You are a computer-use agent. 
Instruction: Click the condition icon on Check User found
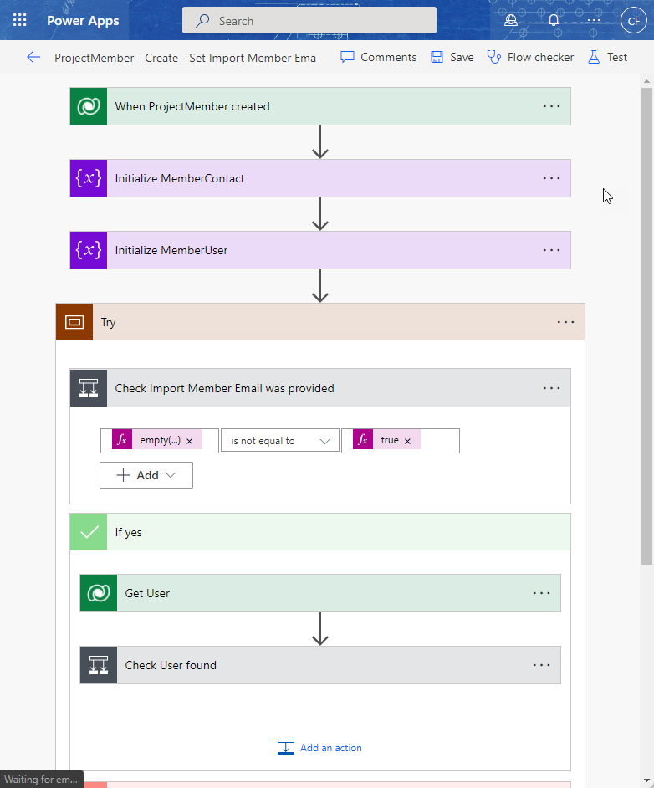99,665
